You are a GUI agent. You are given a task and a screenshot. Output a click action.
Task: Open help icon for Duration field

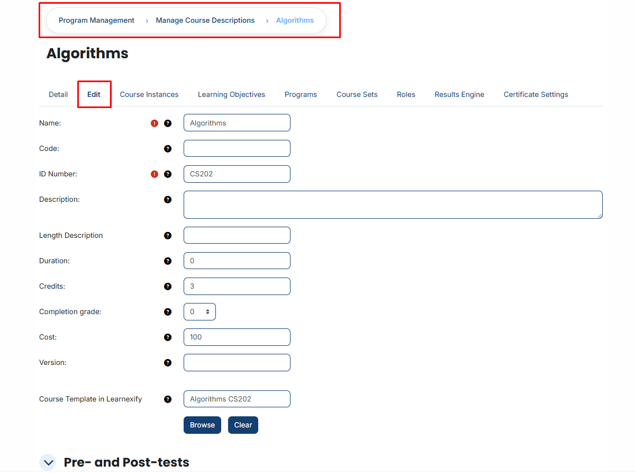point(168,261)
